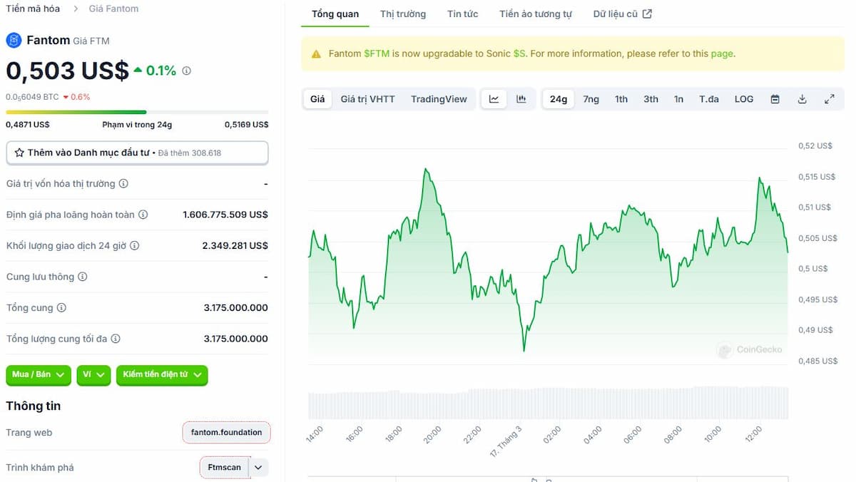
Task: Select the 3th time range
Action: (x=651, y=99)
